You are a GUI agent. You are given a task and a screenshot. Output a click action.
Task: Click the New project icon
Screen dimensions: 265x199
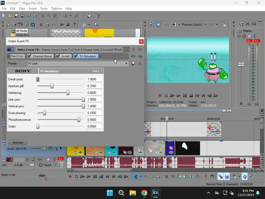(x=4, y=16)
